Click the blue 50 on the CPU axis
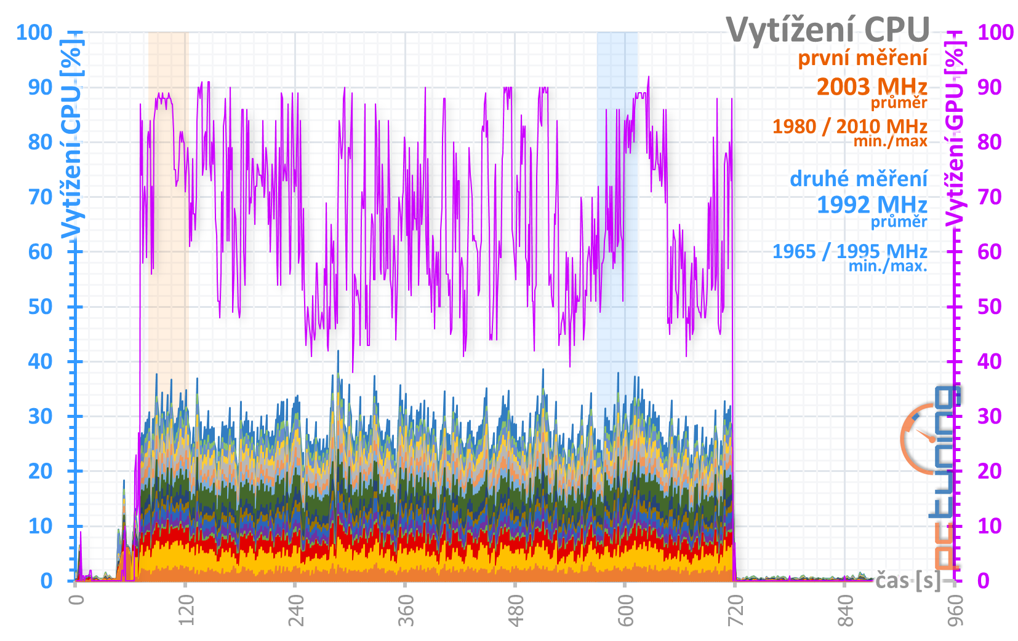Image resolution: width=1018 pixels, height=641 pixels. click(41, 307)
